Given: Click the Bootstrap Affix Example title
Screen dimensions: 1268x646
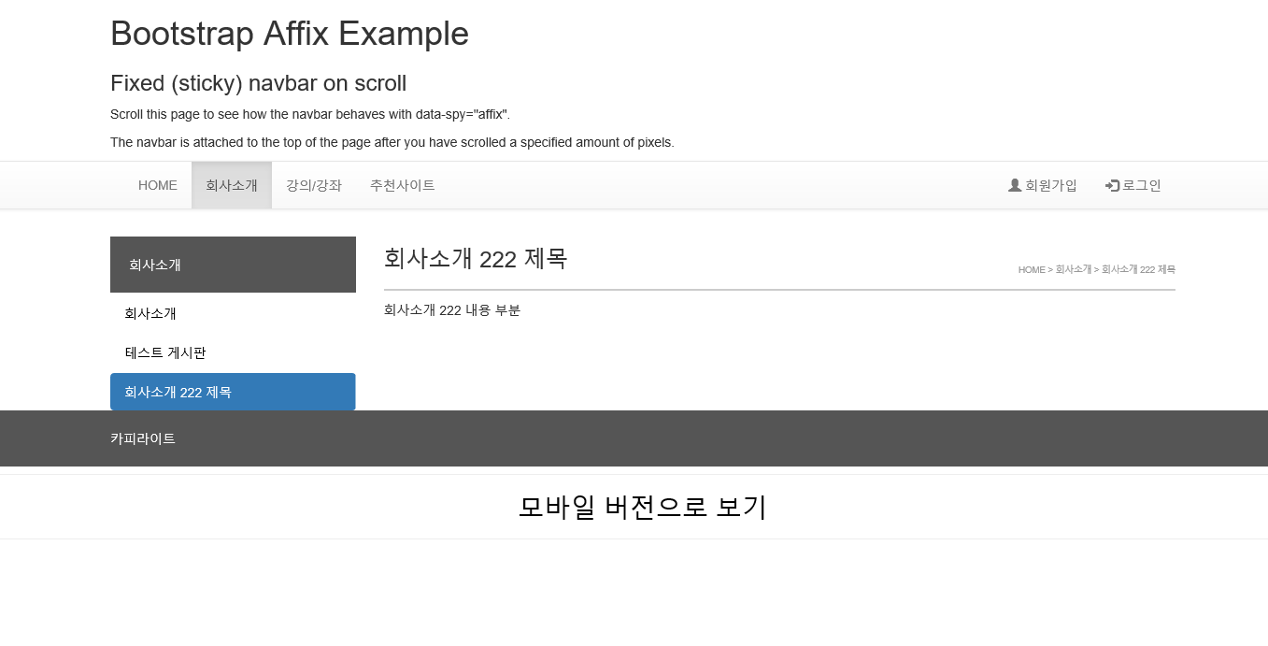Looking at the screenshot, I should [290, 34].
